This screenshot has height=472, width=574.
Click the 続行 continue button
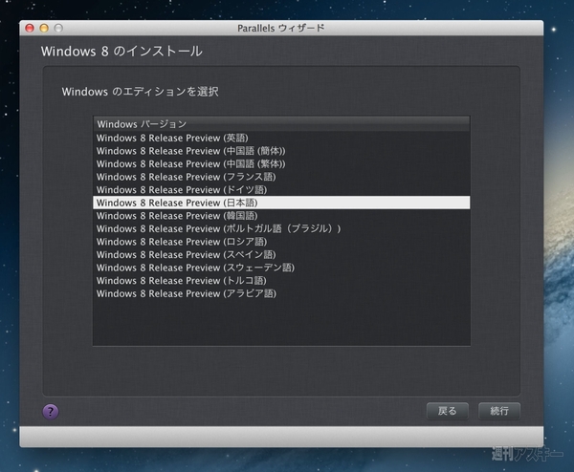pos(499,411)
